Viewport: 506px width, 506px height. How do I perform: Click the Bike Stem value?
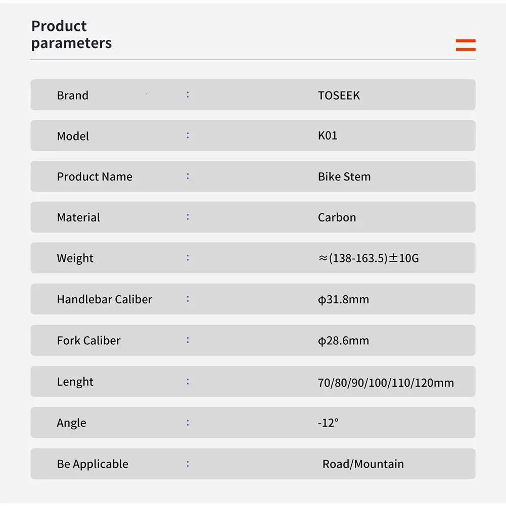pos(344,177)
